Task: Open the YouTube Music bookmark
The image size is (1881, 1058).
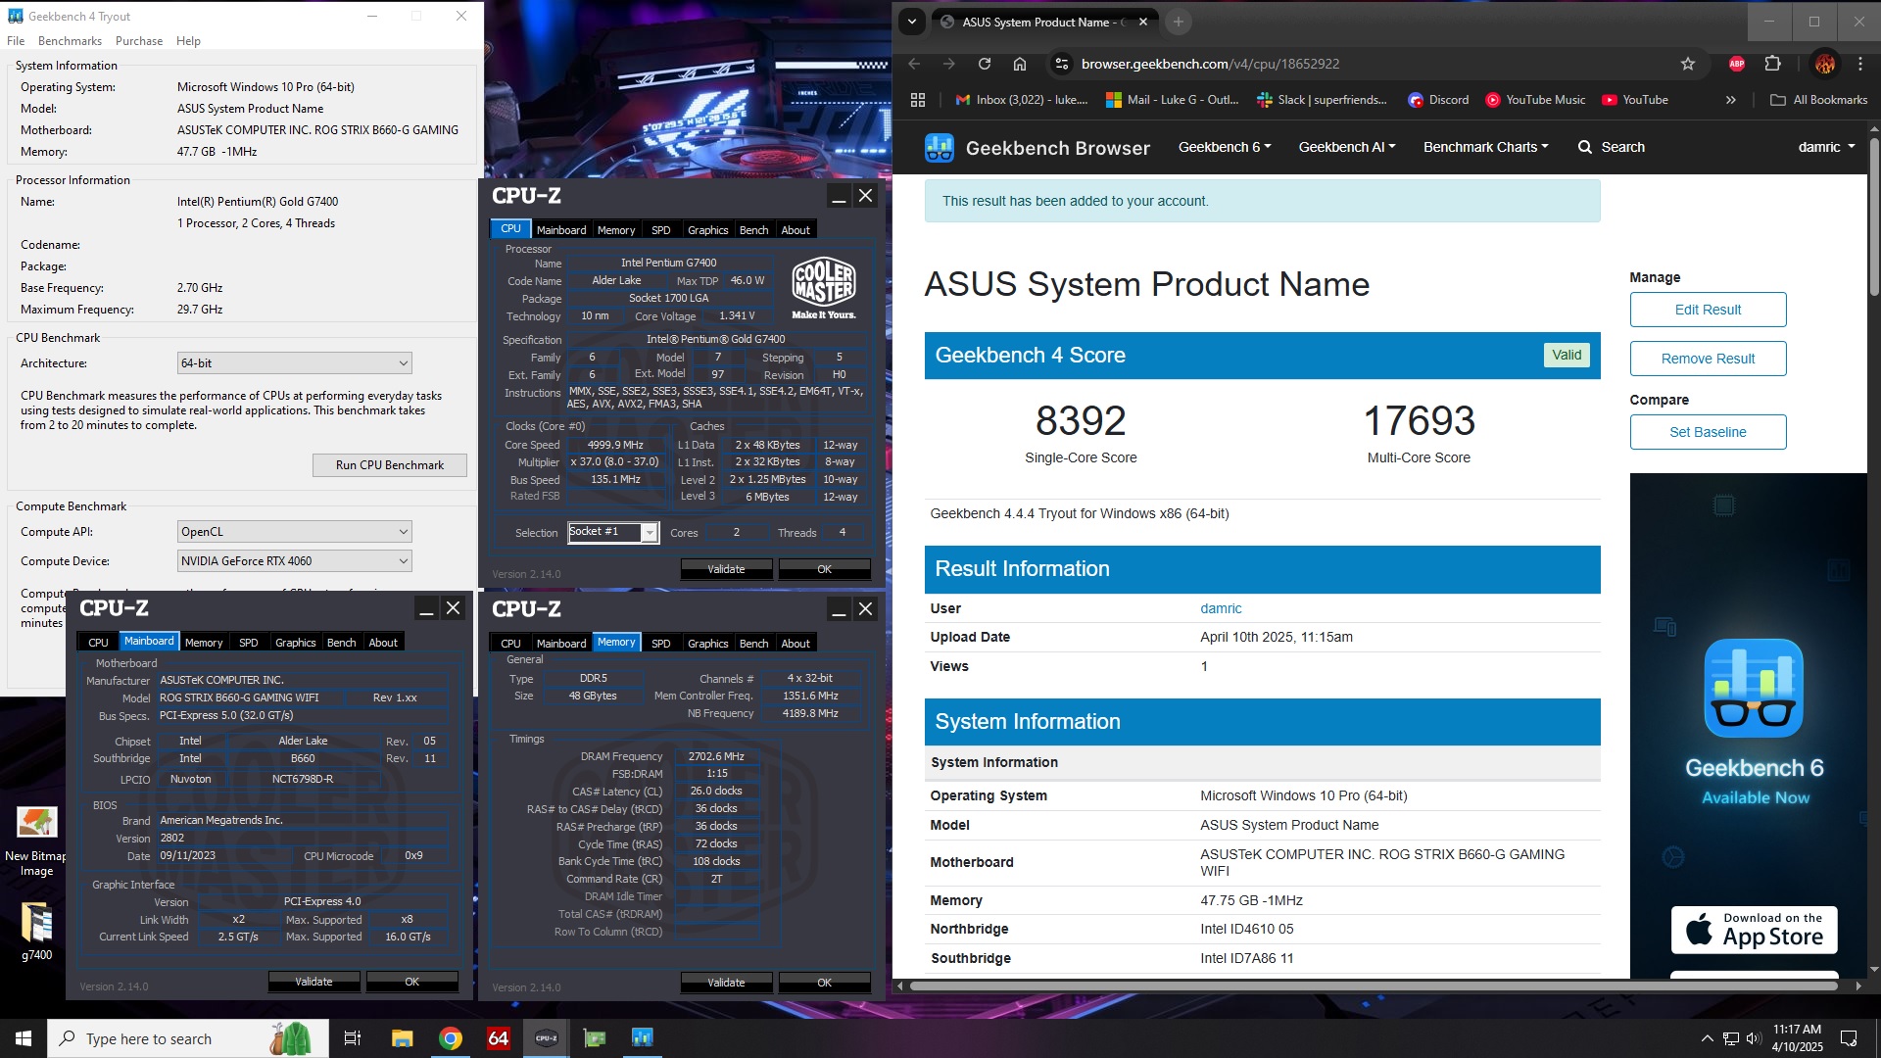Action: point(1535,100)
